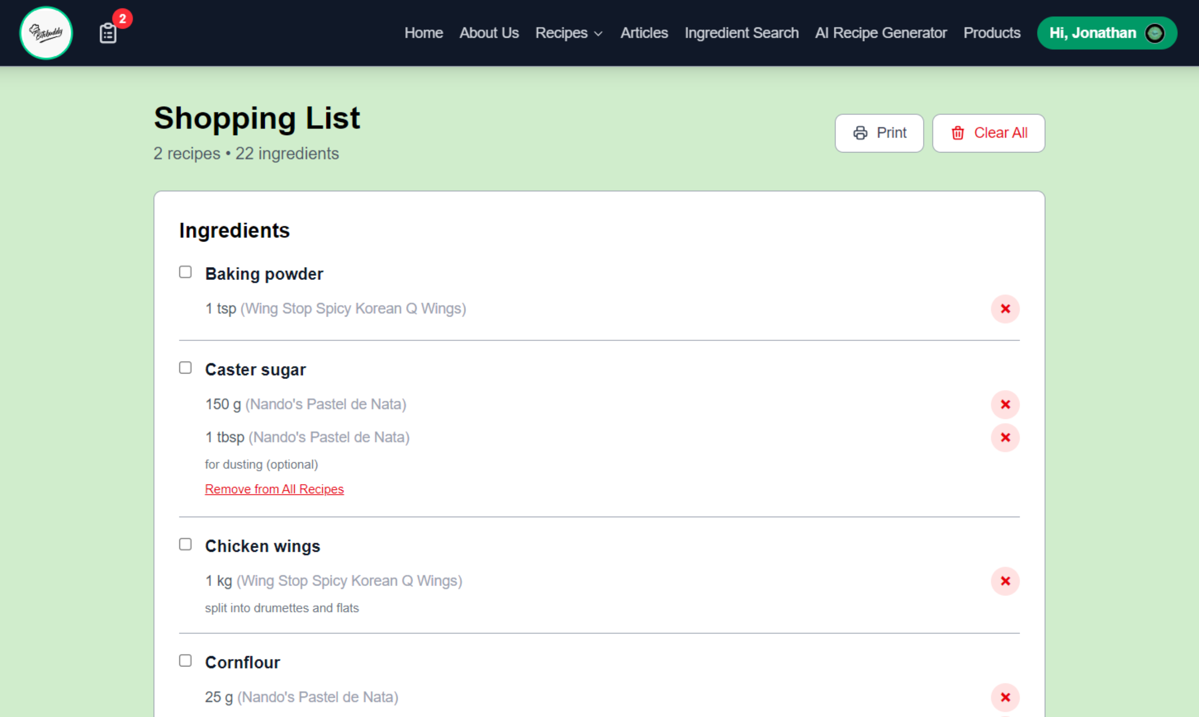This screenshot has height=717, width=1199.
Task: Open the Hi, Jonathan account menu
Action: click(1093, 33)
